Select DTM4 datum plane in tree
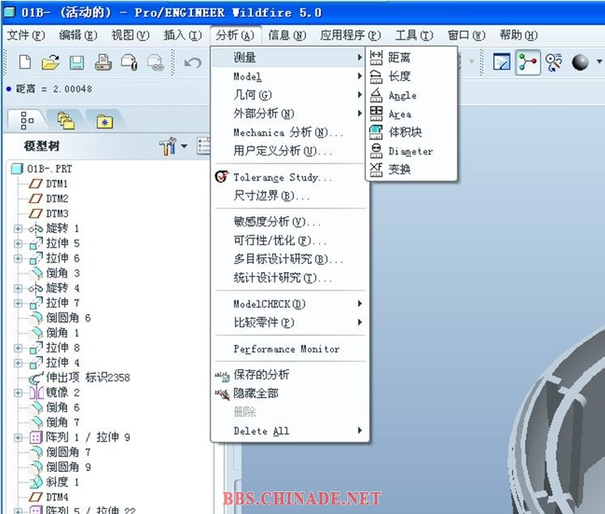Screen dimensions: 605x514 [x=49, y=497]
